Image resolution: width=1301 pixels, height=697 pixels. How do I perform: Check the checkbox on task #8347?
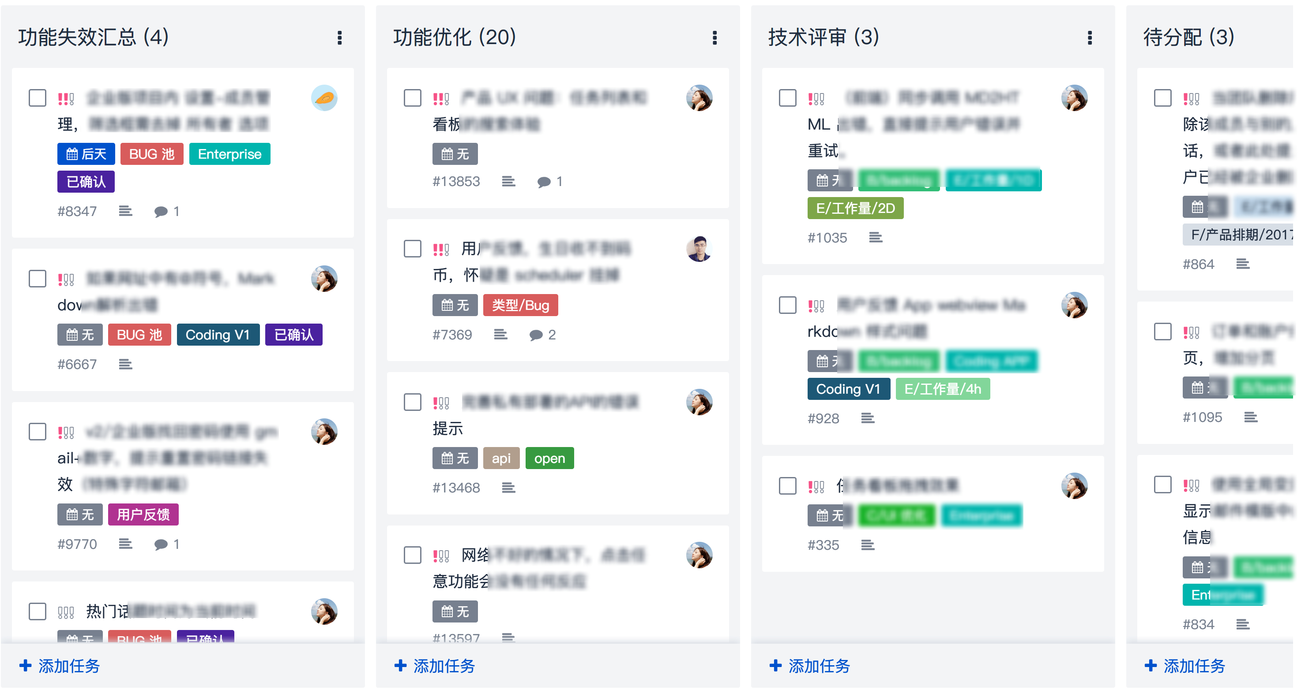38,97
